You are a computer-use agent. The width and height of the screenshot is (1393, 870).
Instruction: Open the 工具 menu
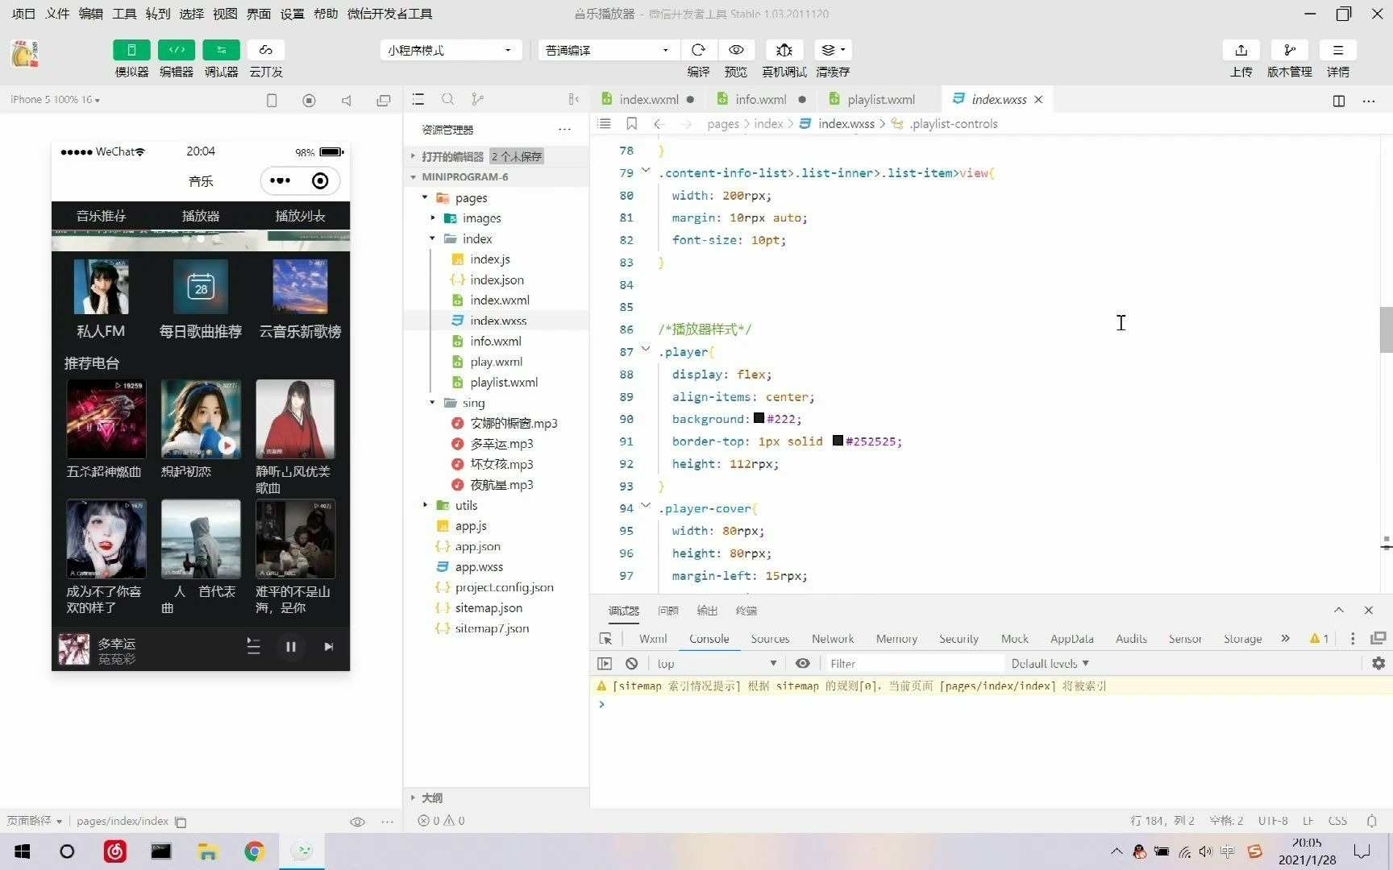[x=124, y=14]
